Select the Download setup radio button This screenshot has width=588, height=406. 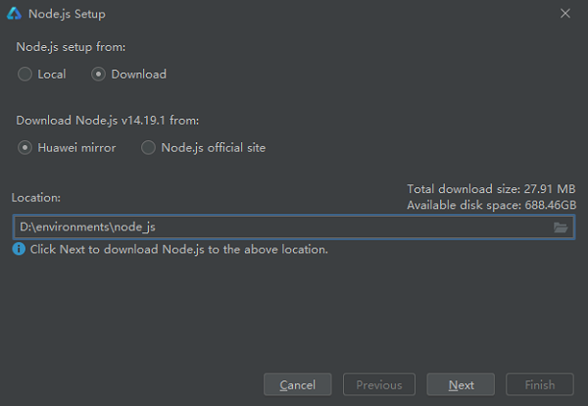click(x=99, y=74)
